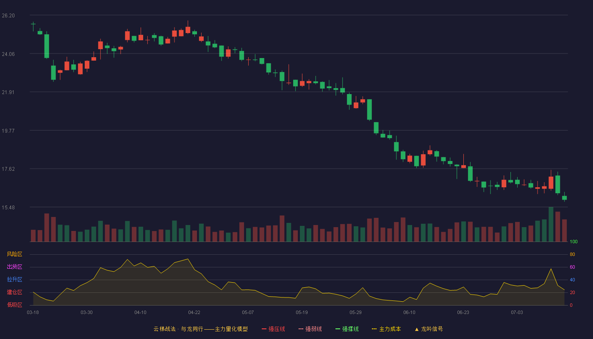Click the 03-18 date axis label
The height and width of the screenshot is (339, 593).
tap(33, 312)
